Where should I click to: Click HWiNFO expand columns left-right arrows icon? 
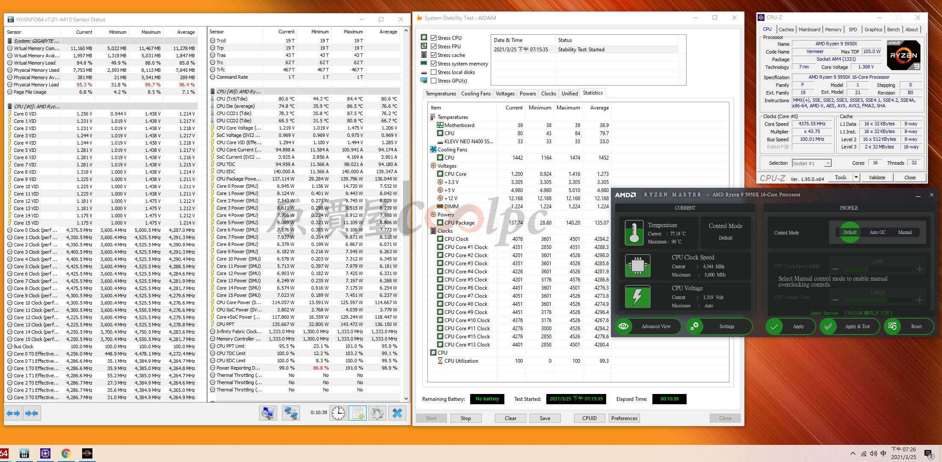pos(13,413)
